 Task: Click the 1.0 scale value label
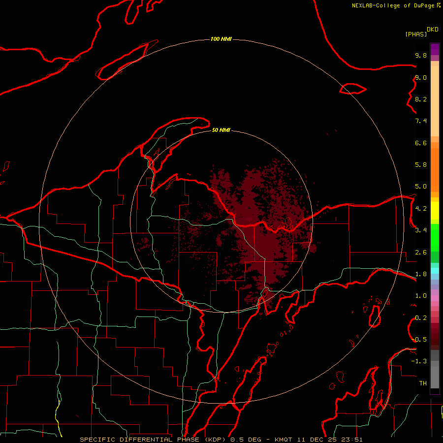click(x=421, y=296)
